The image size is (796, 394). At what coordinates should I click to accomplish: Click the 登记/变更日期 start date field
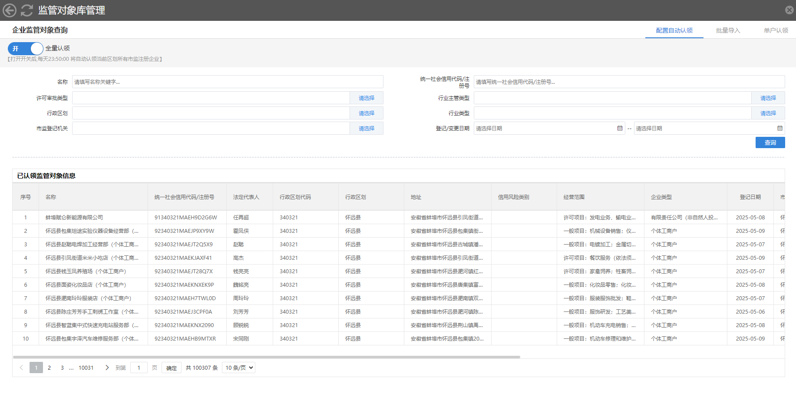549,128
